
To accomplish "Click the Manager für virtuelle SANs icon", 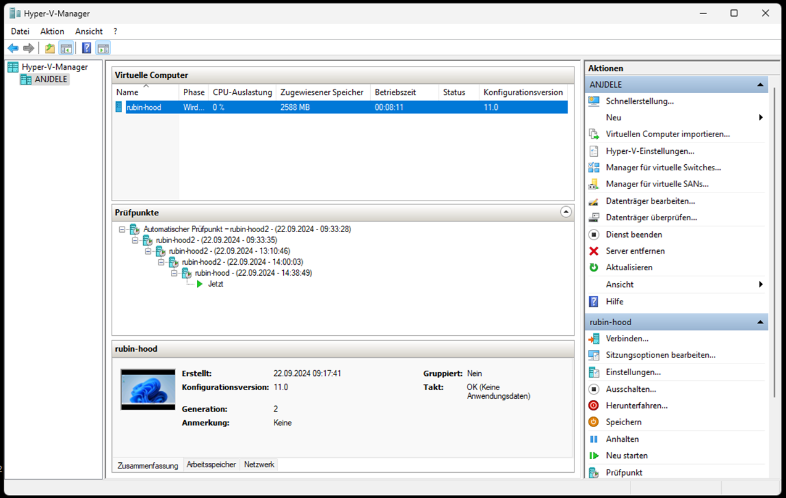I will [x=594, y=184].
